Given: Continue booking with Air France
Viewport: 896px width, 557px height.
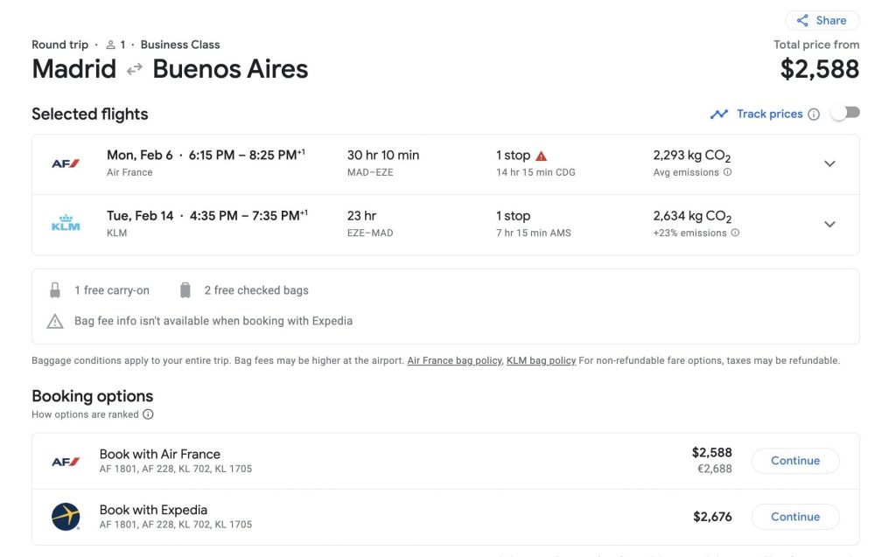Looking at the screenshot, I should (795, 461).
